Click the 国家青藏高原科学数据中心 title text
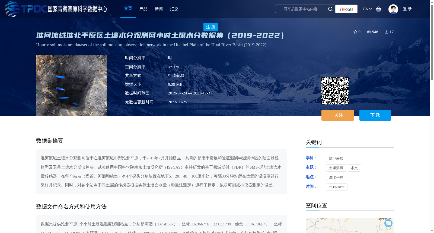This screenshot has width=434, height=233. 77,9
